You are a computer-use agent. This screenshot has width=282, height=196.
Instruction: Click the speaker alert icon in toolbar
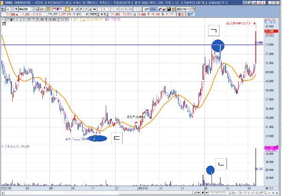41,9
